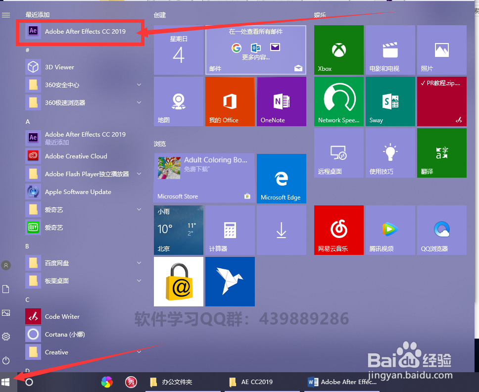Launch Cortana (小娜)
The image size is (479, 392).
(x=84, y=334)
